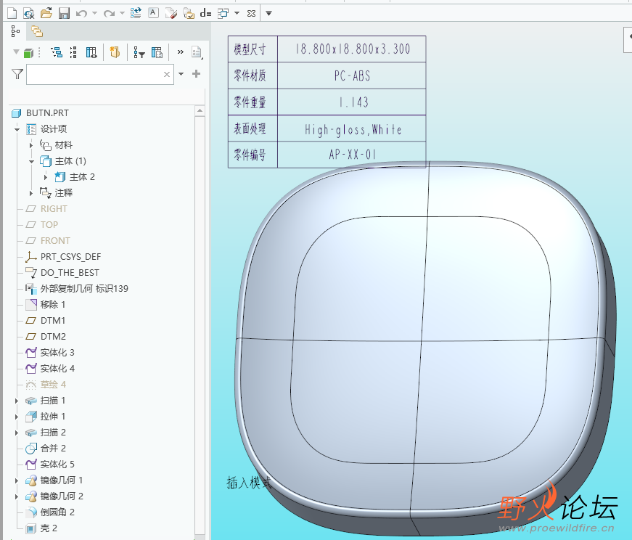Switch to the Model Tree tab icon
Image resolution: width=632 pixels, height=540 pixels.
(x=15, y=31)
